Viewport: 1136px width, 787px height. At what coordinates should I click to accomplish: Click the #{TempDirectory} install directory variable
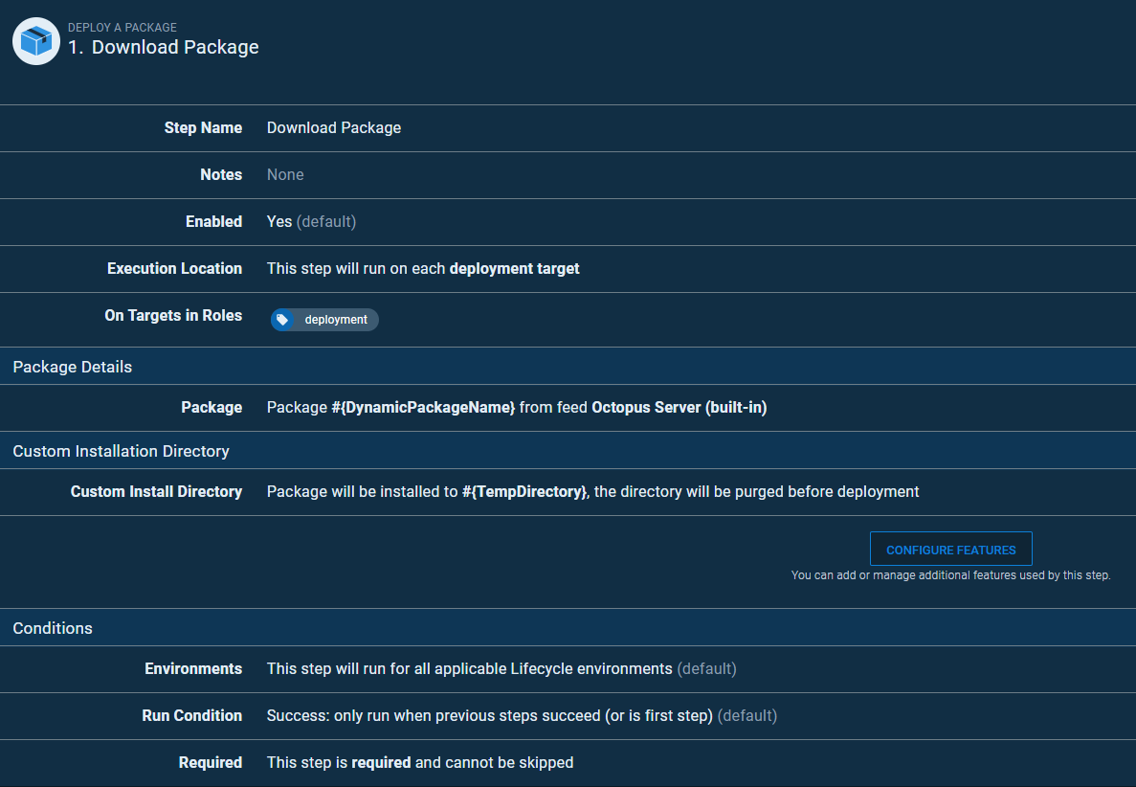523,491
